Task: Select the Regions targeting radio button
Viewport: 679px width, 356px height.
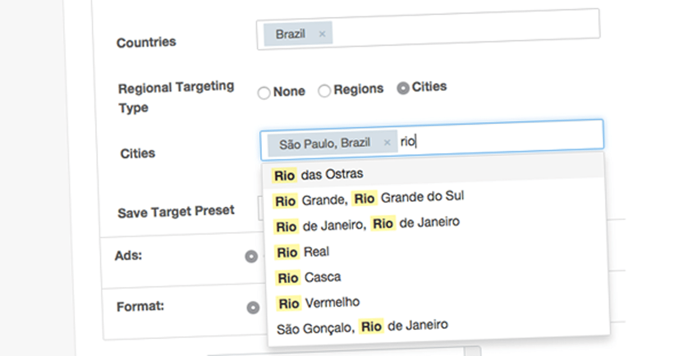Action: click(324, 91)
